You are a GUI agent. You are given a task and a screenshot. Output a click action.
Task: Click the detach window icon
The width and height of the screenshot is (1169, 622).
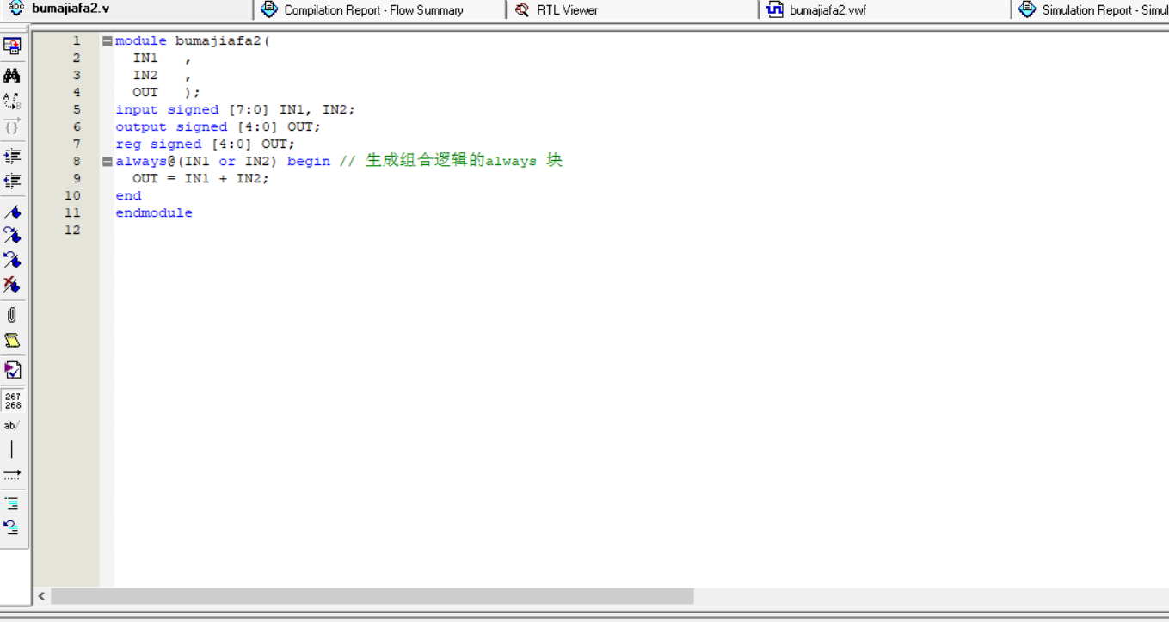pos(12,46)
